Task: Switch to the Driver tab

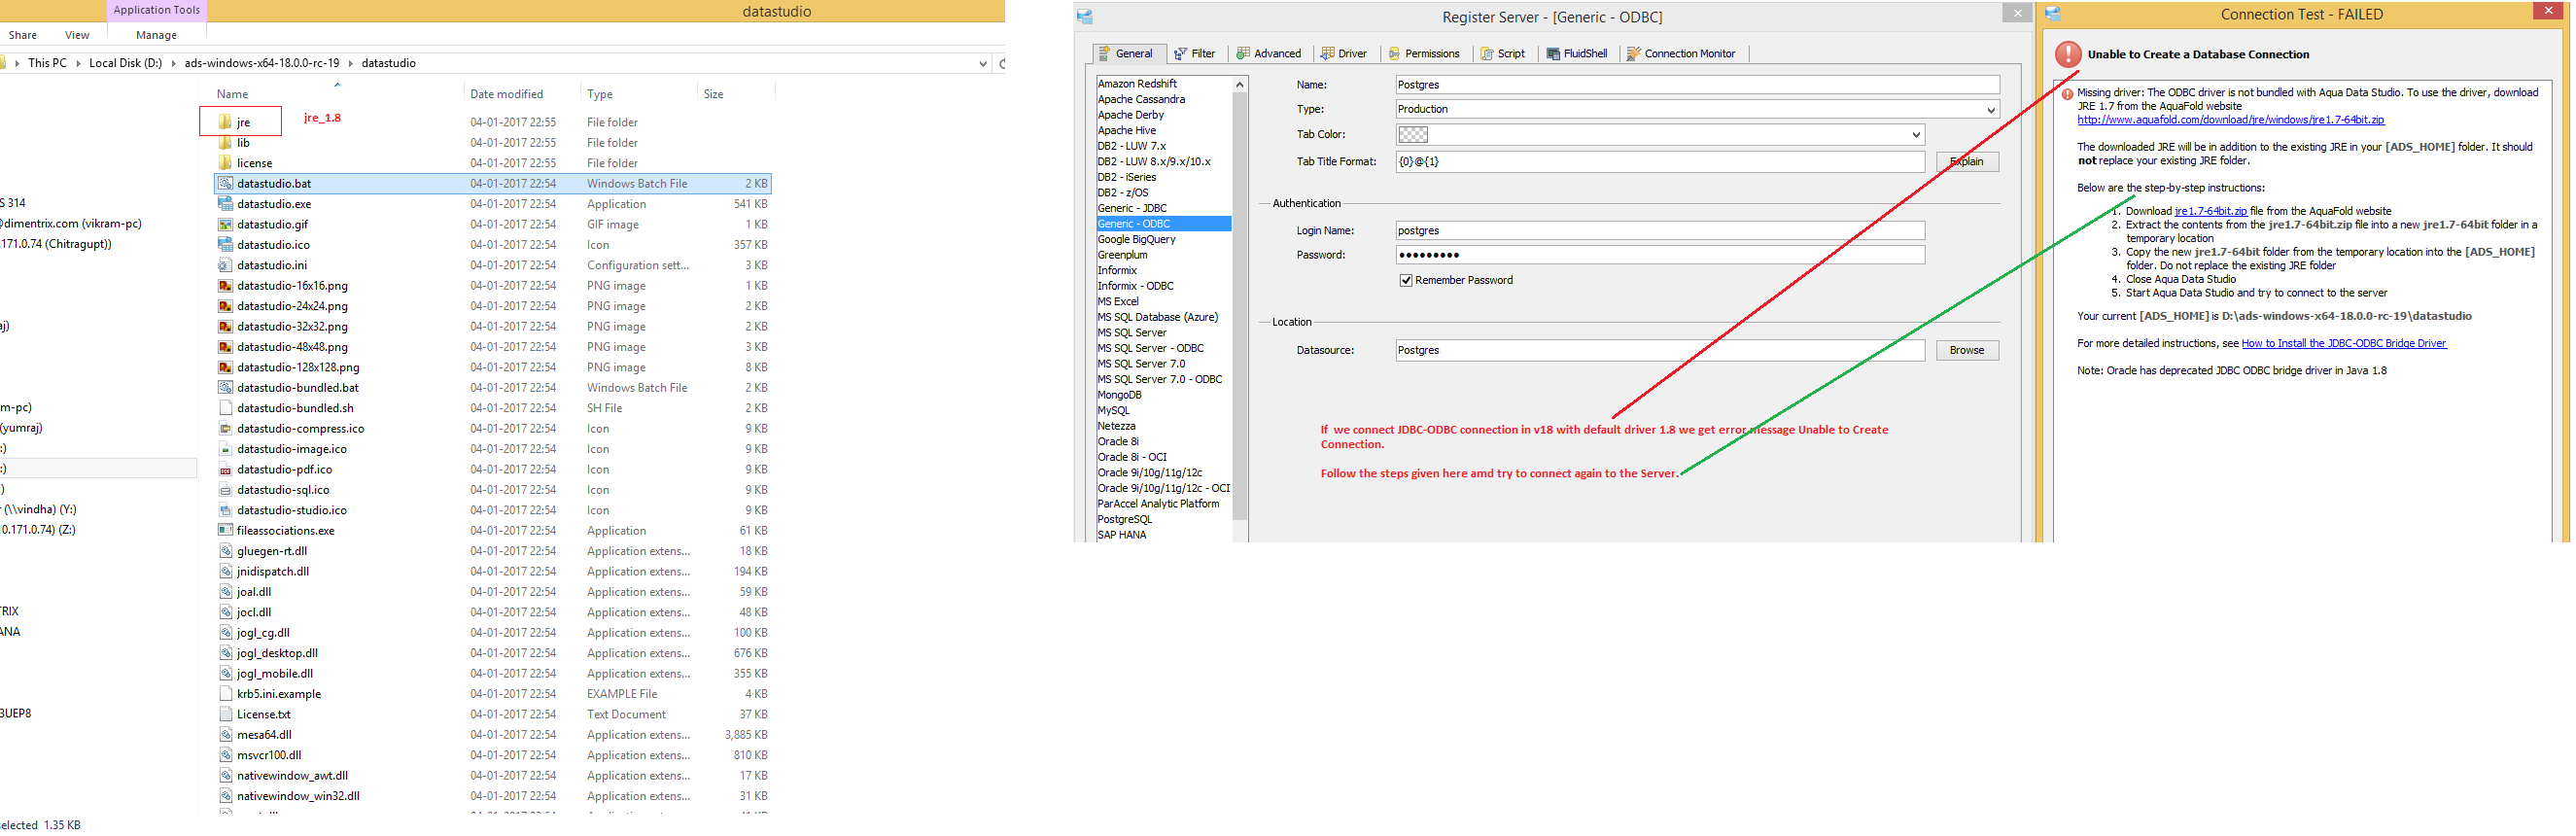Action: 1344,54
